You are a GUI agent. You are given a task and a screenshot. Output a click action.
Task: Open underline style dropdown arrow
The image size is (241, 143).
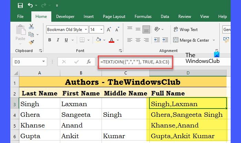click(x=73, y=40)
